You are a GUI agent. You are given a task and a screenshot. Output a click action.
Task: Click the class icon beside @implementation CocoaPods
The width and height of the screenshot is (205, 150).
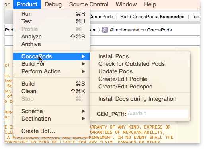click(105, 30)
